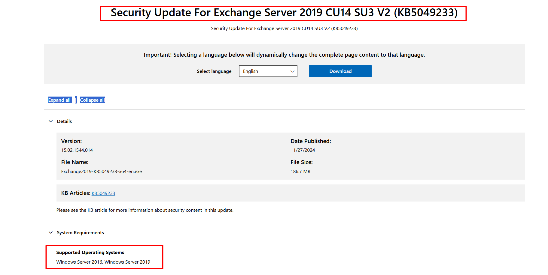Click the System Requirements section heading
The width and height of the screenshot is (548, 275).
(x=80, y=232)
